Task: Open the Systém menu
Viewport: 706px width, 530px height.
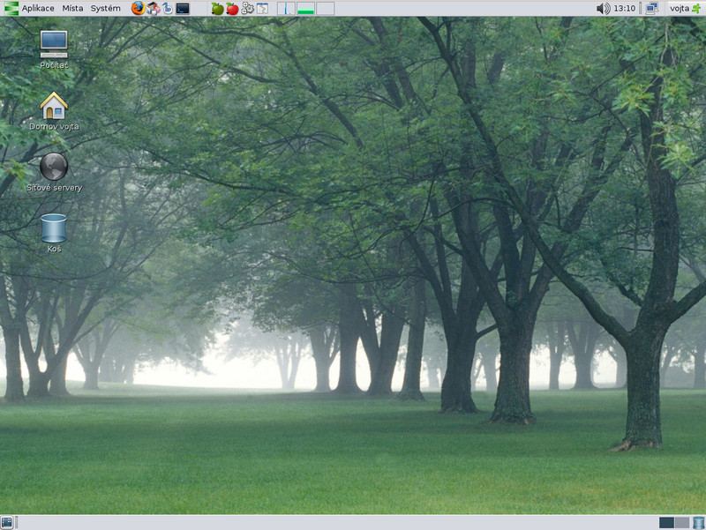Action: pos(105,8)
